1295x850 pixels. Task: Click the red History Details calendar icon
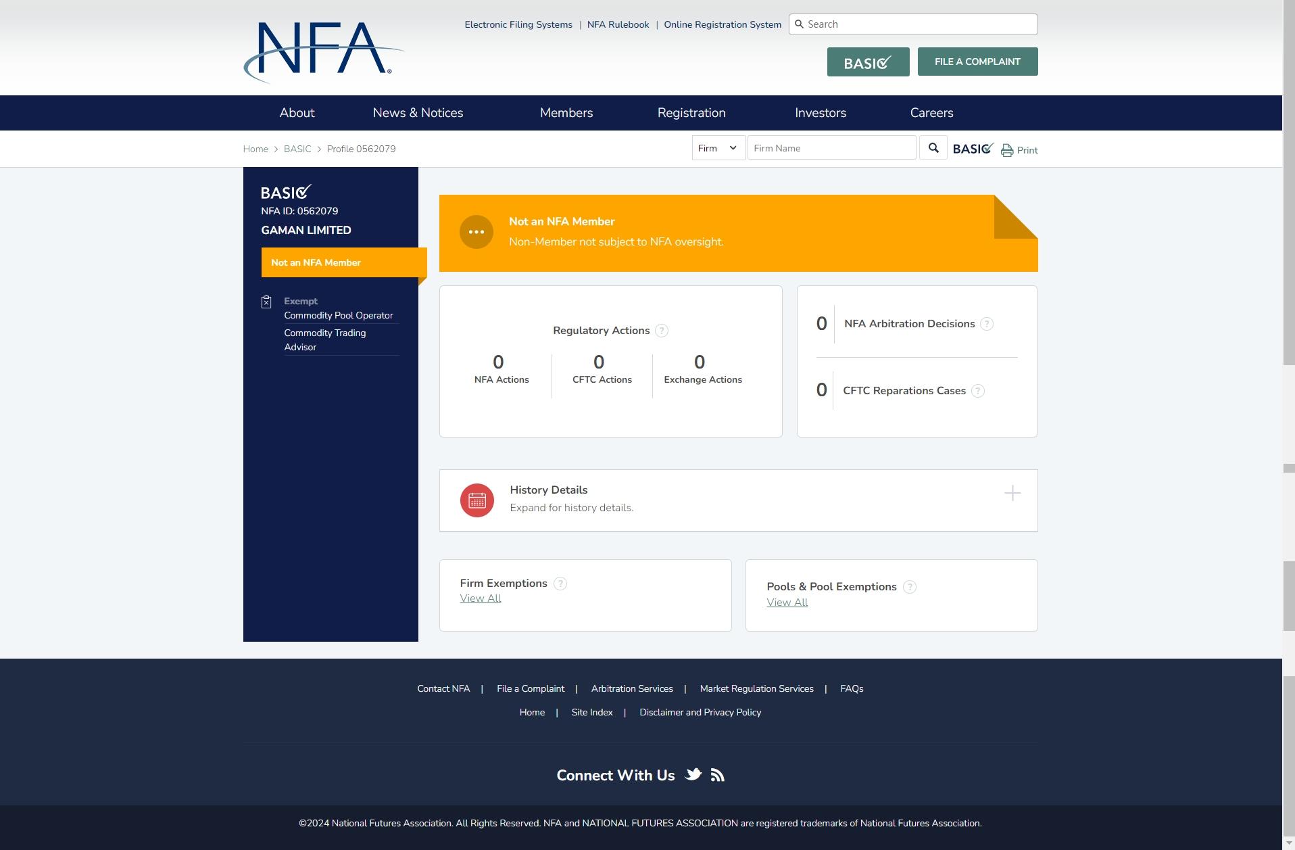pyautogui.click(x=477, y=500)
